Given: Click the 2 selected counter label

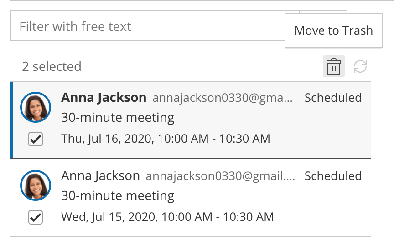Looking at the screenshot, I should (52, 67).
